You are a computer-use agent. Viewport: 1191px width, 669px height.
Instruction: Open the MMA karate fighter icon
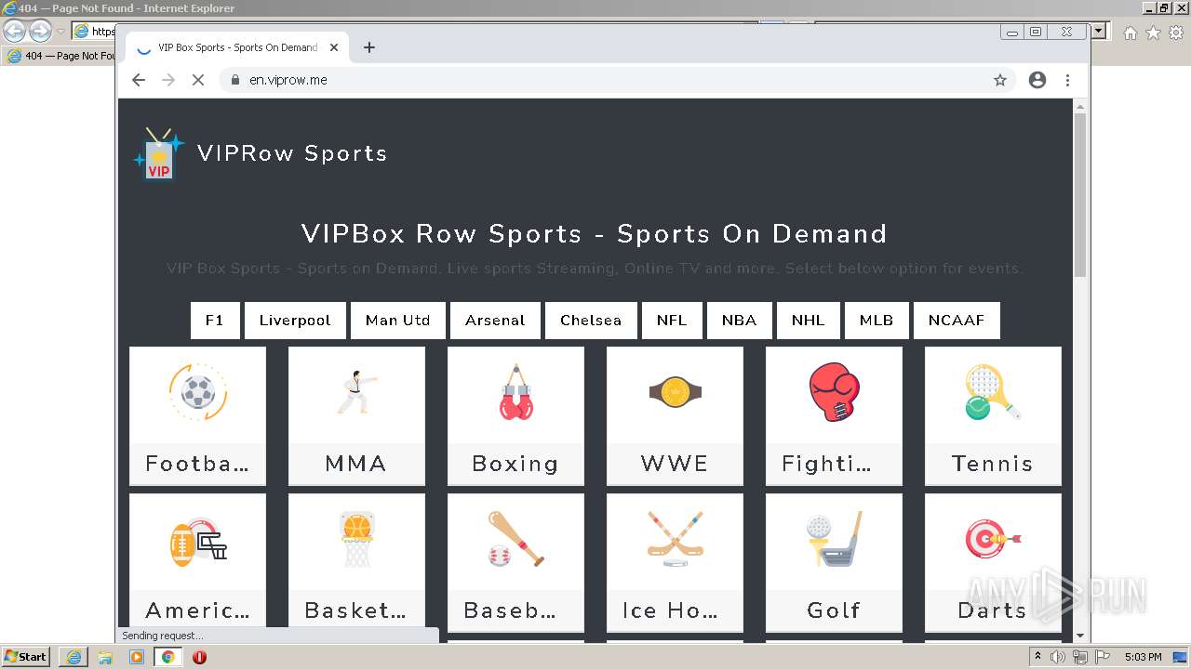pyautogui.click(x=356, y=392)
